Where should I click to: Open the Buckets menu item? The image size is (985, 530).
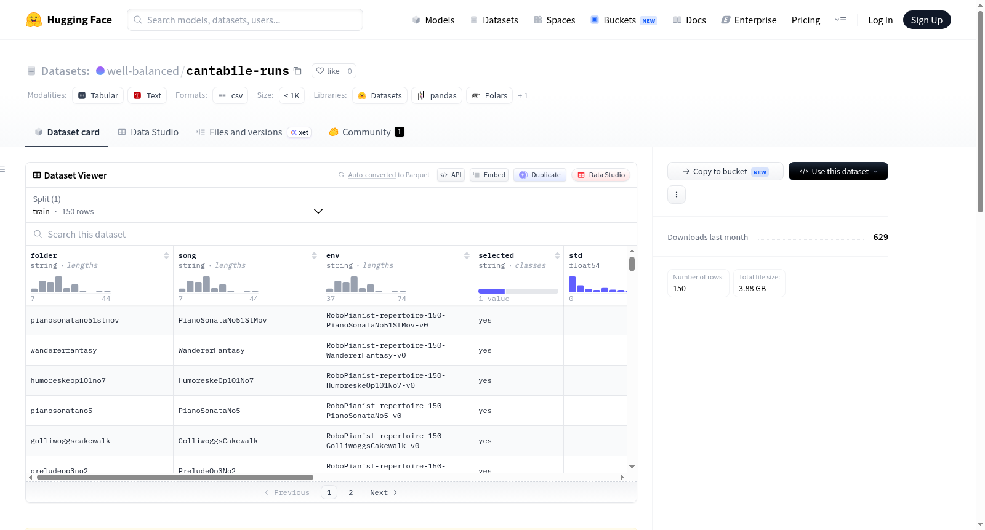tap(624, 20)
